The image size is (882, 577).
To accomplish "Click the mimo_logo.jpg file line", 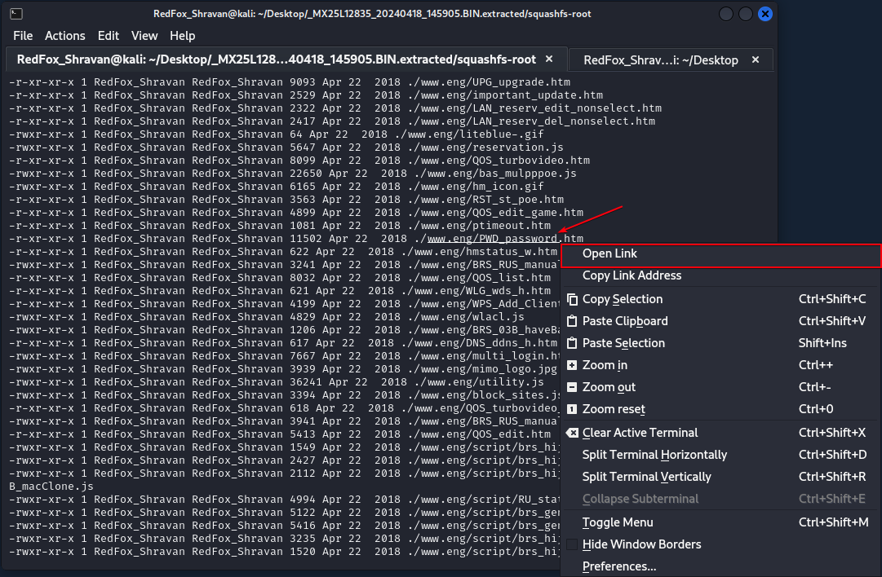I will coord(283,368).
